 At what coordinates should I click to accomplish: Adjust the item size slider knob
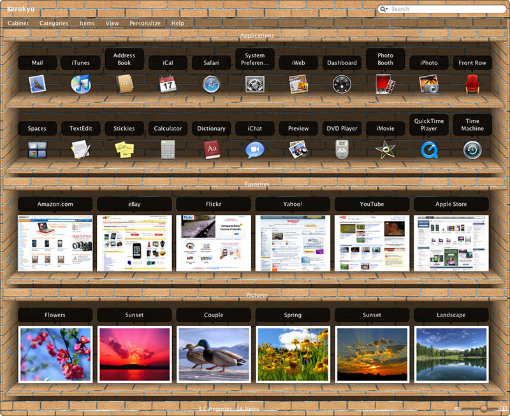coord(484,408)
